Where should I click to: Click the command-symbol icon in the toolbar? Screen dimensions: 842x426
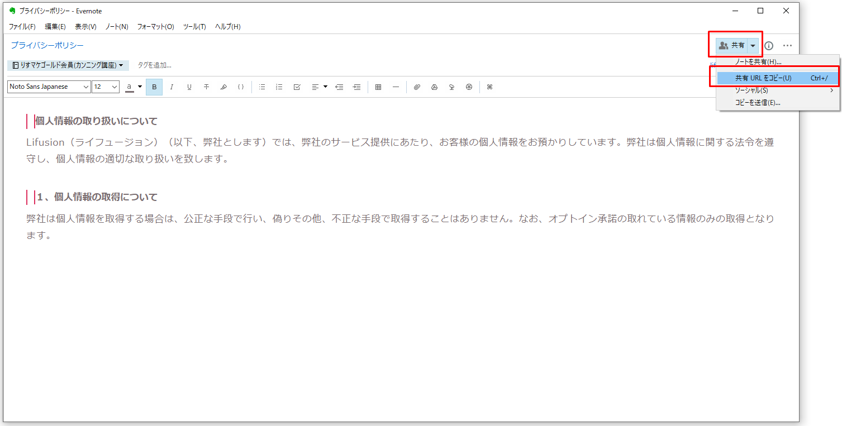(x=489, y=87)
